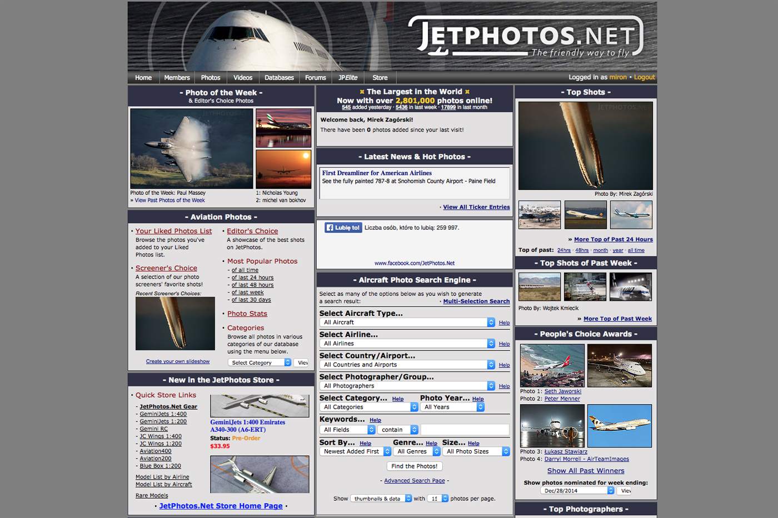The width and height of the screenshot is (778, 518).
Task: Open the fighter jet Photo of the Week
Action: tap(192, 148)
